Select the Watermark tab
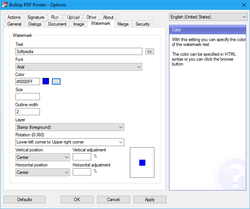The height and width of the screenshot is (209, 250). point(101,23)
